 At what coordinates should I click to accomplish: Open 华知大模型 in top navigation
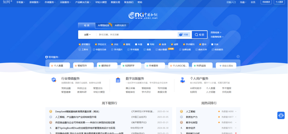(101, 2)
